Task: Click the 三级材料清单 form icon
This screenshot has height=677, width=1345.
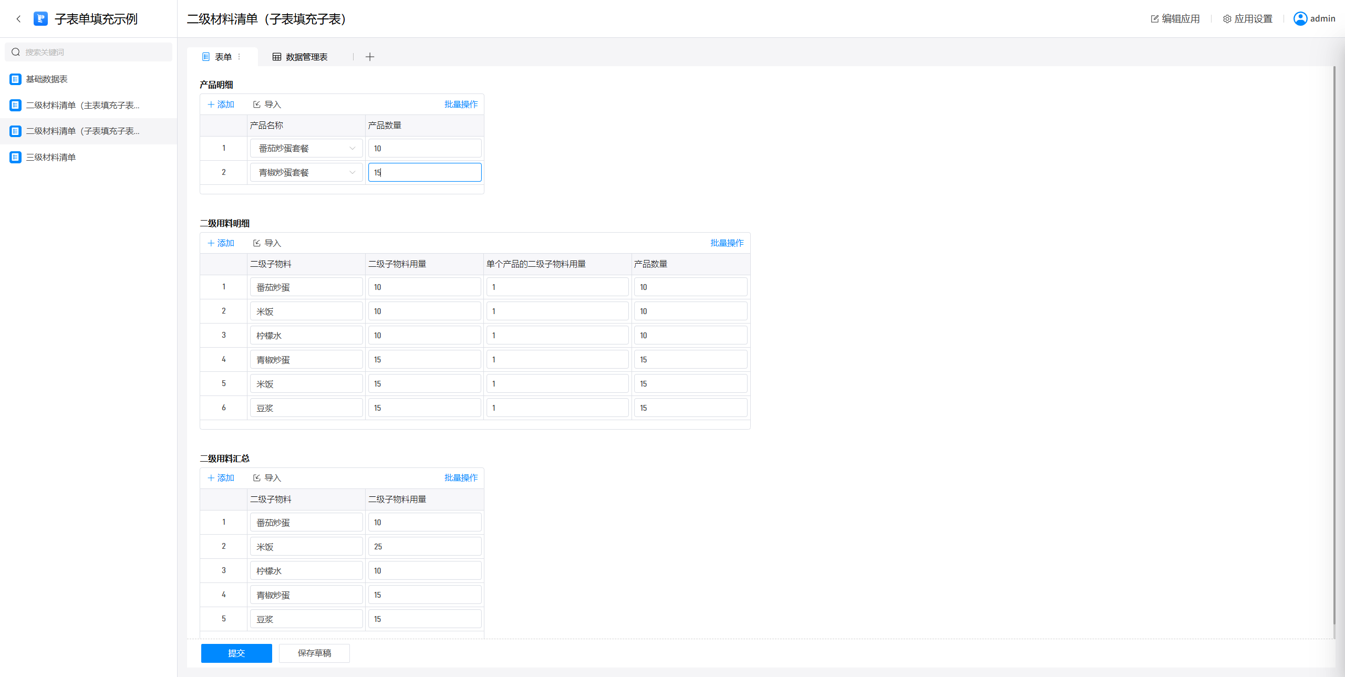Action: [15, 157]
